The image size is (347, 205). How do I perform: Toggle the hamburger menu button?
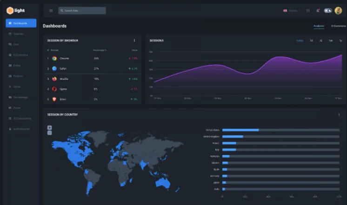[51, 11]
